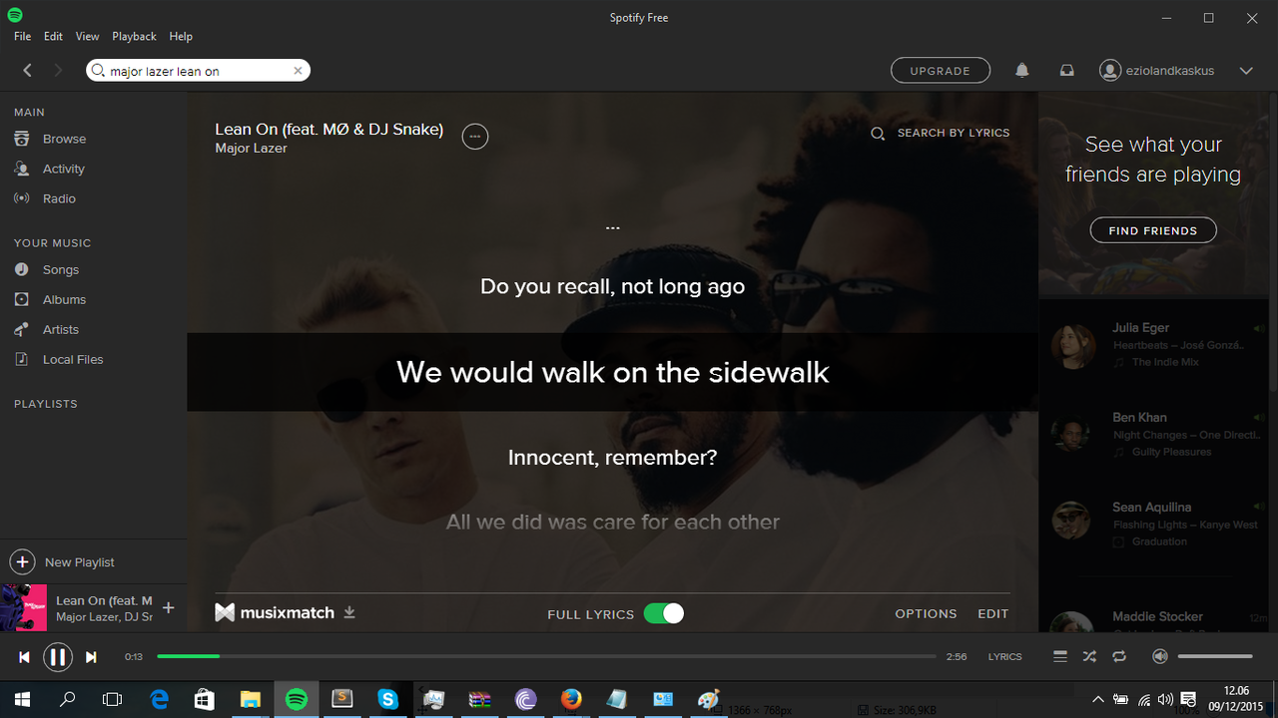Create a New Playlist
This screenshot has width=1278, height=718.
(63, 562)
